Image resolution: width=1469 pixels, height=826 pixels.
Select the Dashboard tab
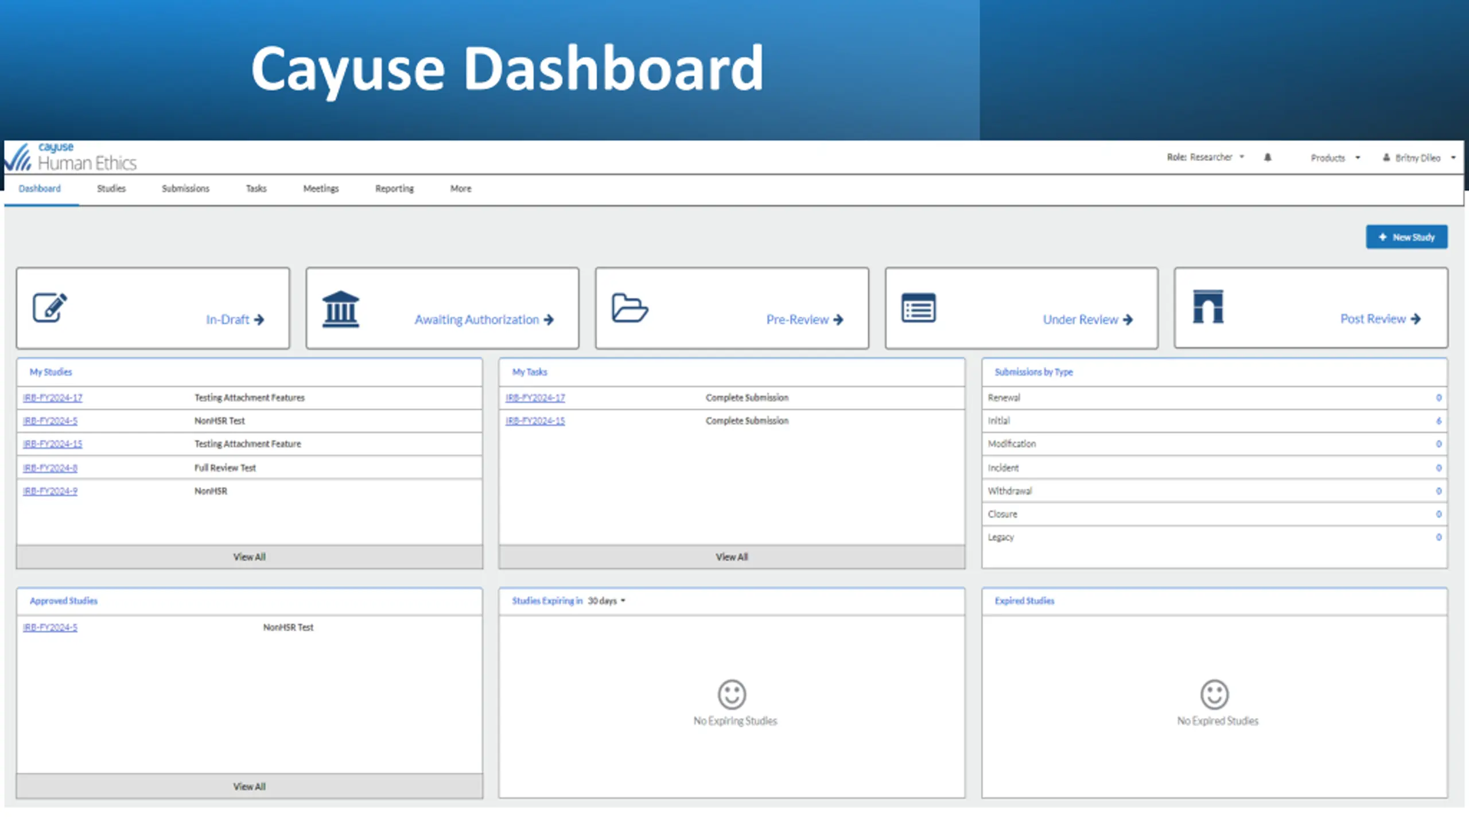40,188
